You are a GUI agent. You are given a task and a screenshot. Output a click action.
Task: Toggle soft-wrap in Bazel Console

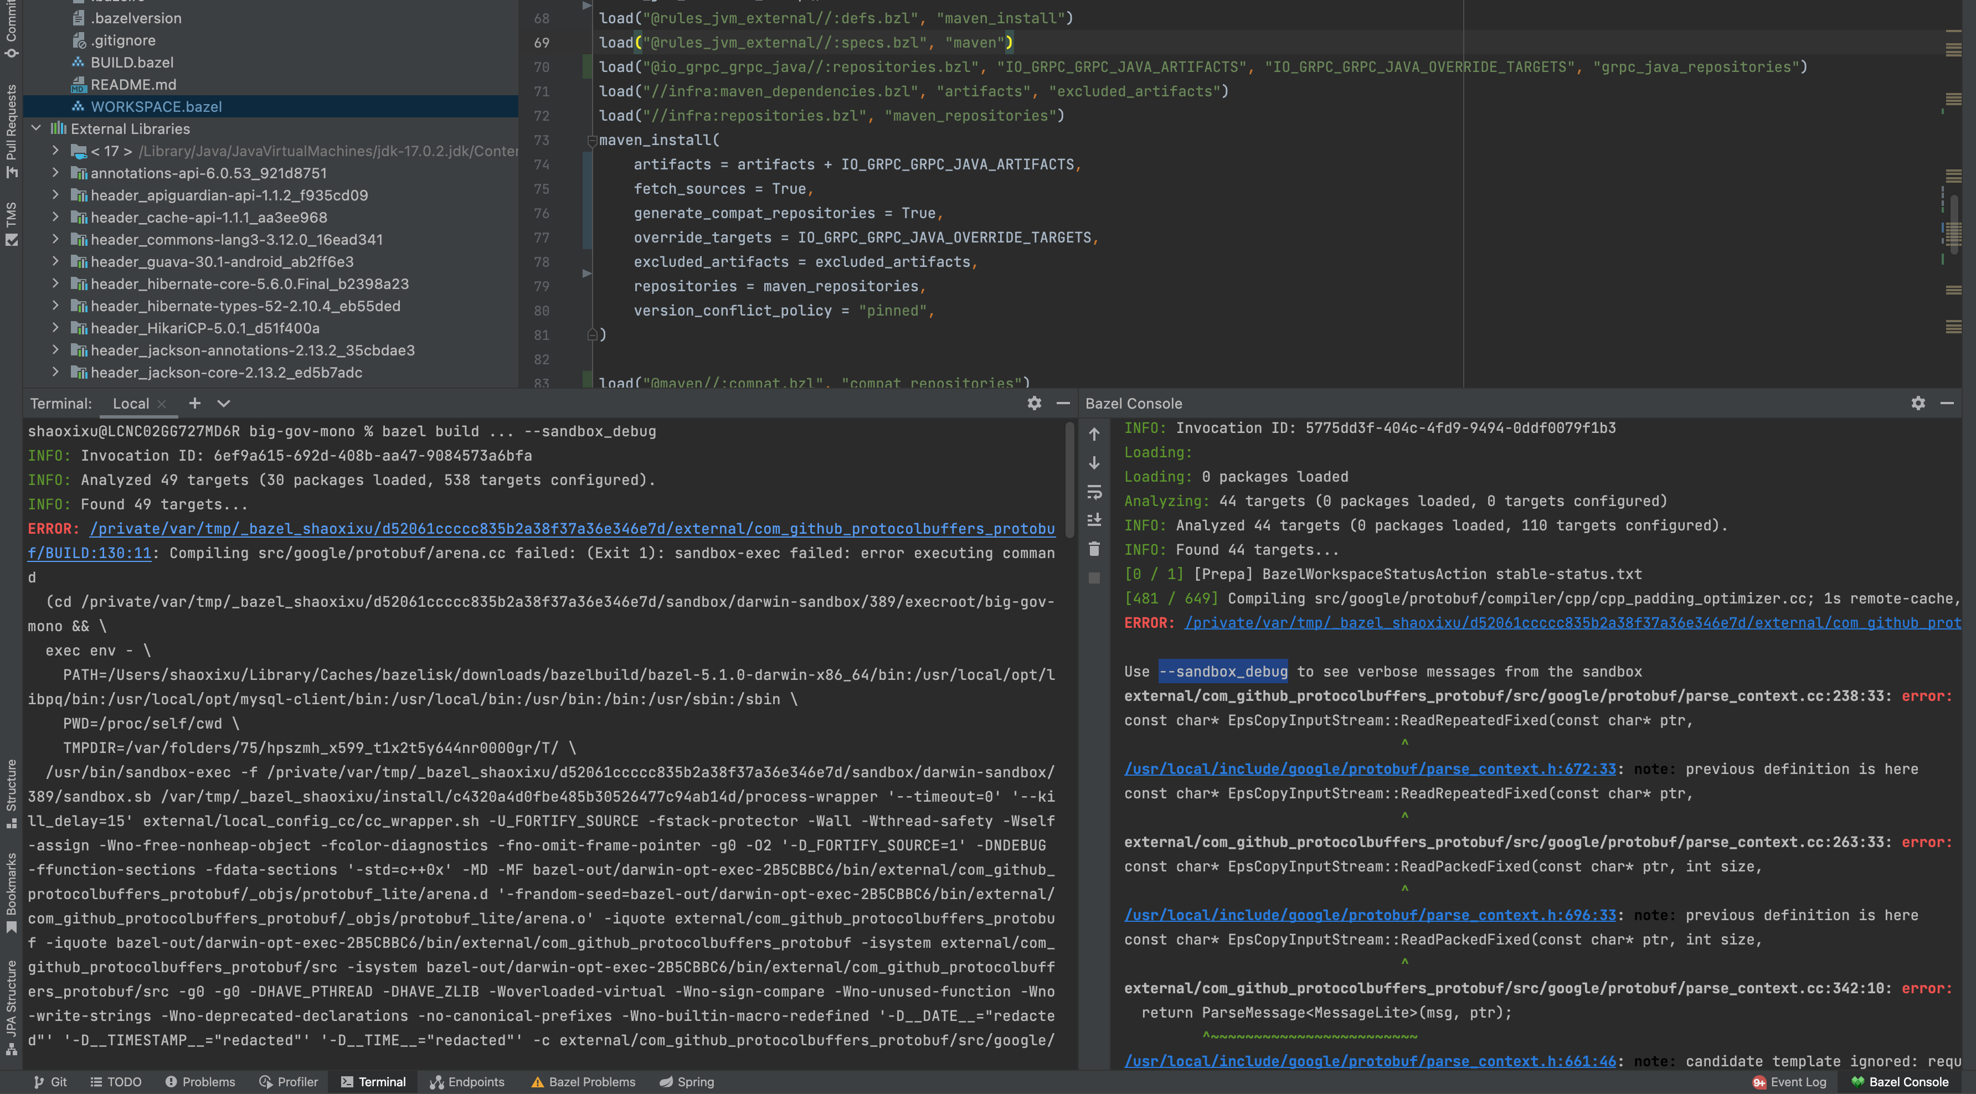click(1095, 492)
